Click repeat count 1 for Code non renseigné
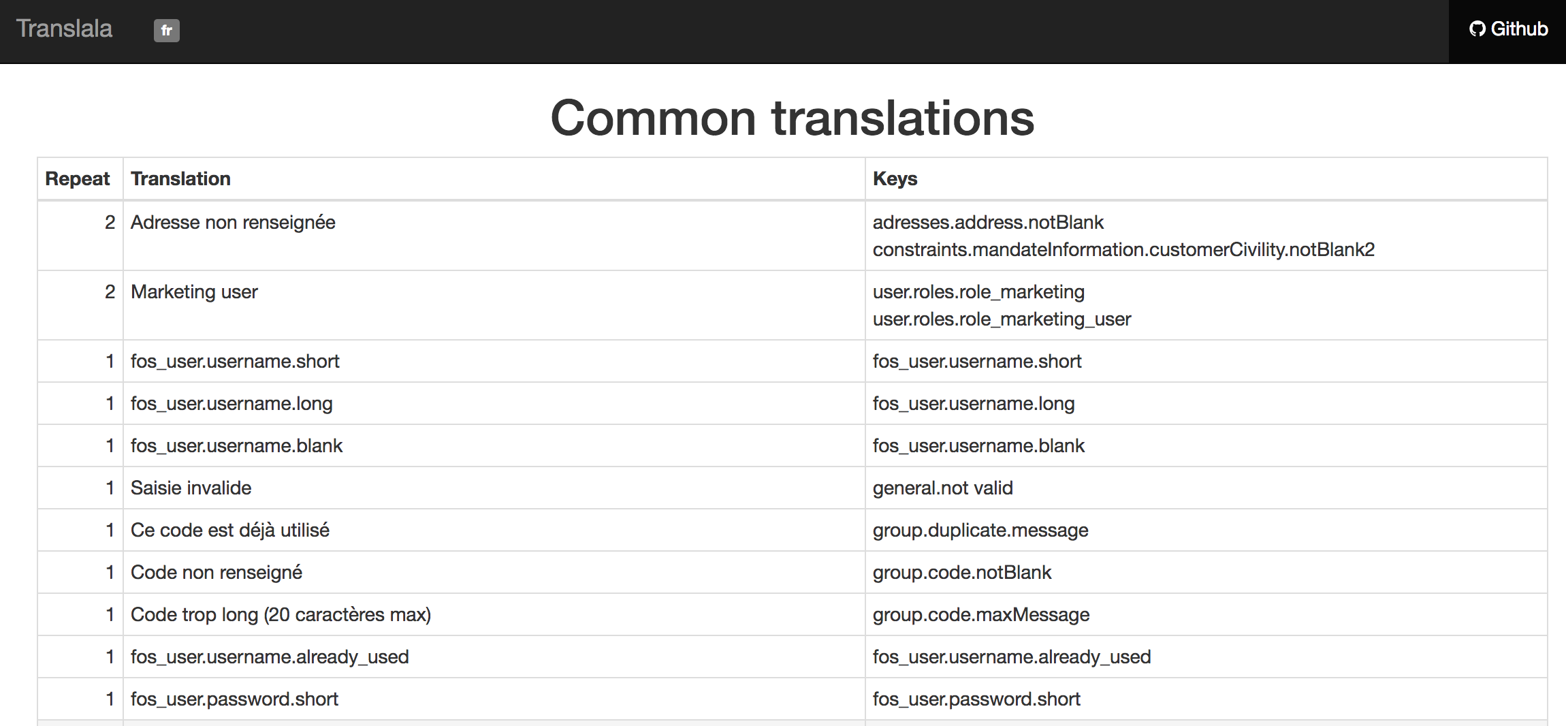The width and height of the screenshot is (1566, 726). pyautogui.click(x=110, y=573)
